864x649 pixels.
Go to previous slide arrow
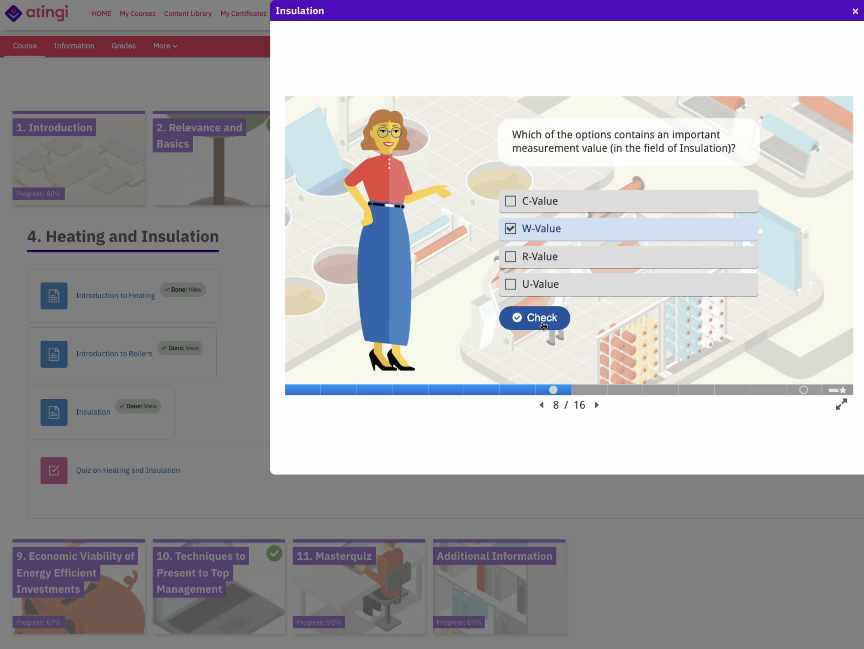coord(541,405)
